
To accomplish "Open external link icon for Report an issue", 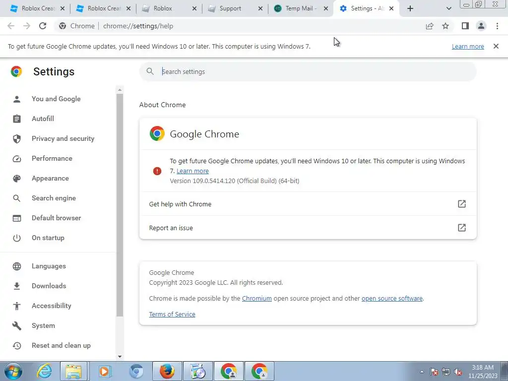I will coord(462,228).
